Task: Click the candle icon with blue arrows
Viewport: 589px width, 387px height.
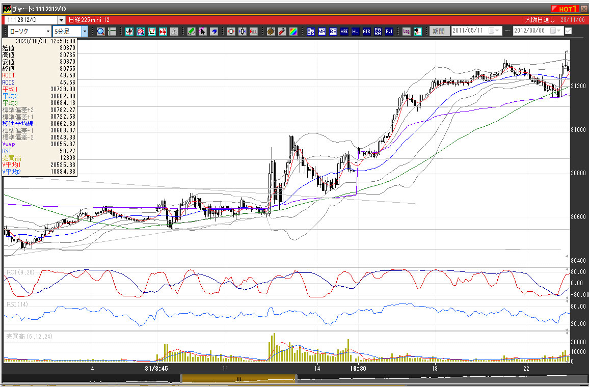Action: [243, 32]
